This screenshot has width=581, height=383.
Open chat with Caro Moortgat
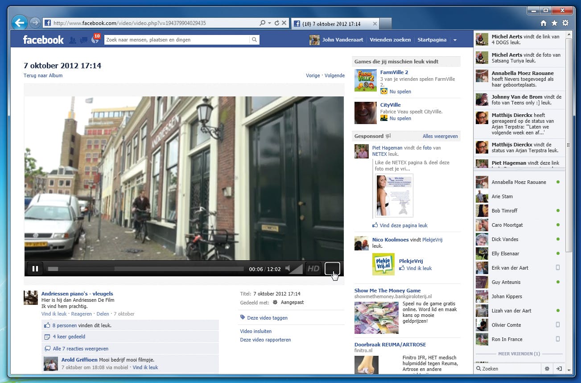tap(518, 225)
